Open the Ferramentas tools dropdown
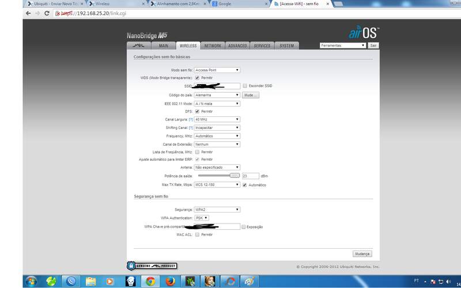The image size is (461, 288). pyautogui.click(x=343, y=46)
